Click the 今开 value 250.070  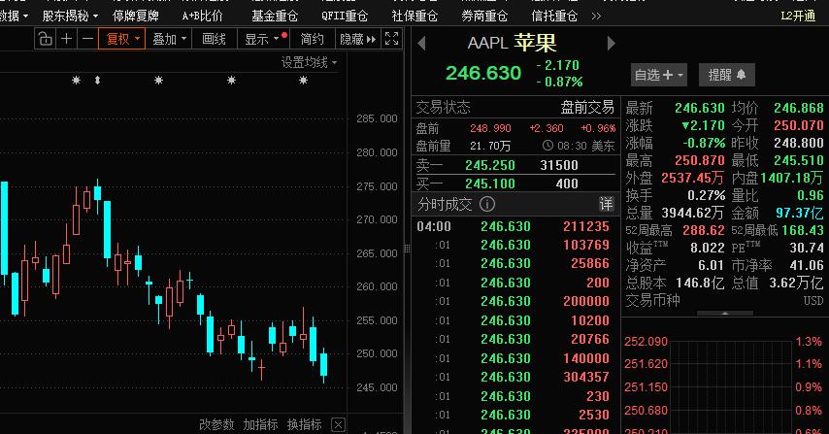coord(799,126)
